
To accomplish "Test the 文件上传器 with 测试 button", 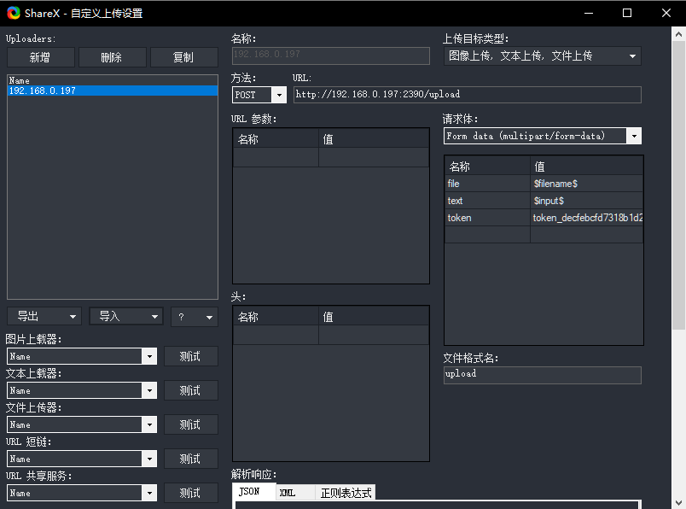I will (x=191, y=424).
